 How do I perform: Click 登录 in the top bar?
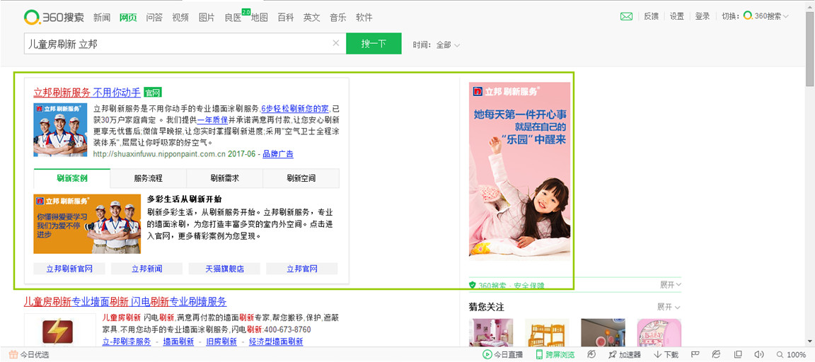[x=703, y=17]
